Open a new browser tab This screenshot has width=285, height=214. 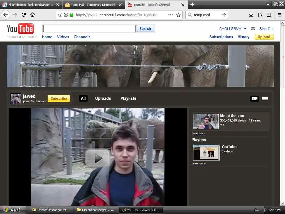pyautogui.click(x=192, y=4)
